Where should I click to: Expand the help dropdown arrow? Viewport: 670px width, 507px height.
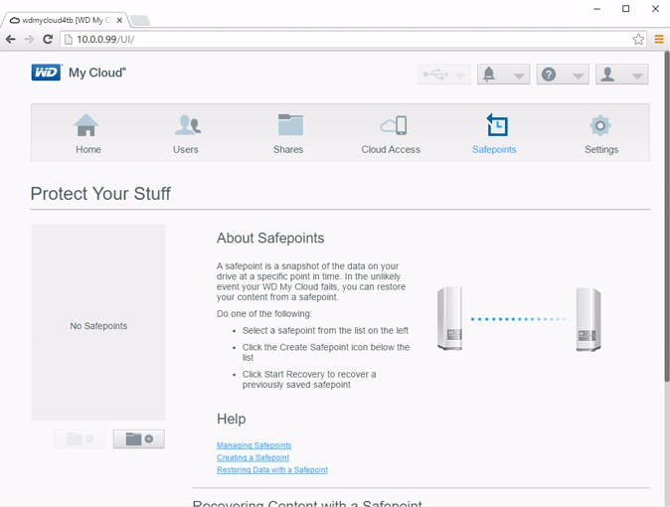tap(579, 77)
